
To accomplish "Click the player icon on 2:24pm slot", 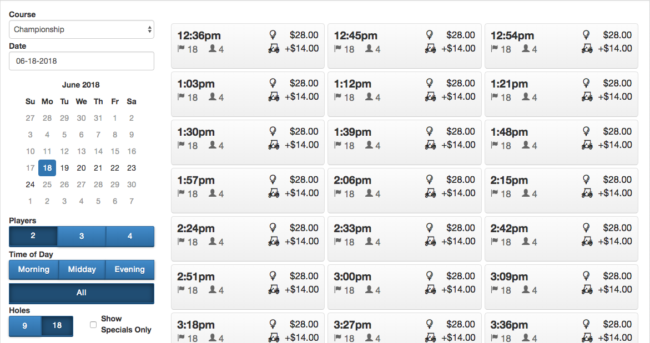I will coord(212,242).
